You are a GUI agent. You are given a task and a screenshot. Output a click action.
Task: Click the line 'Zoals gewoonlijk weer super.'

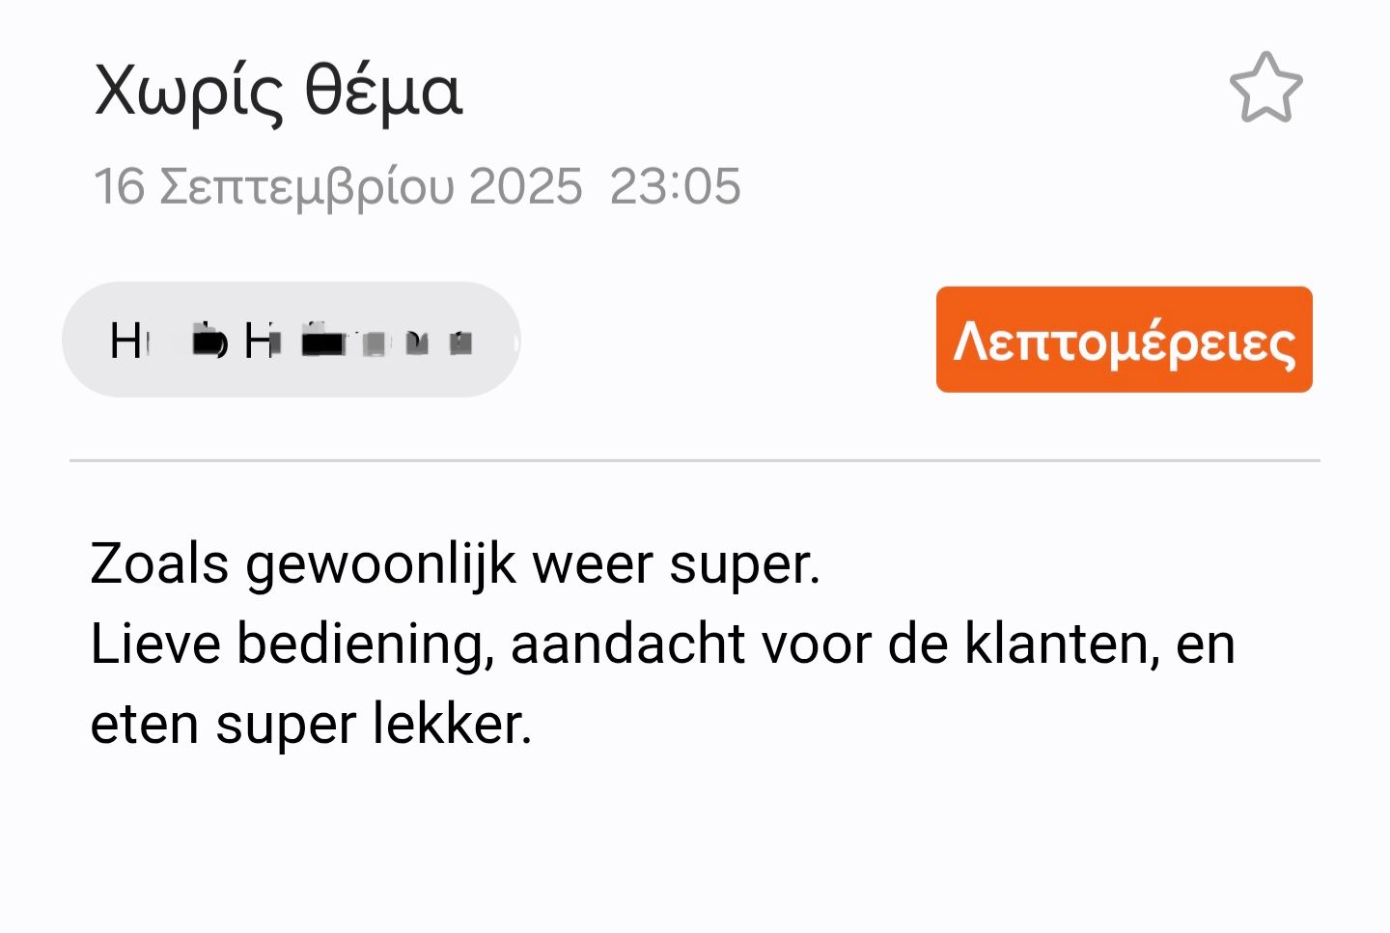pos(455,563)
